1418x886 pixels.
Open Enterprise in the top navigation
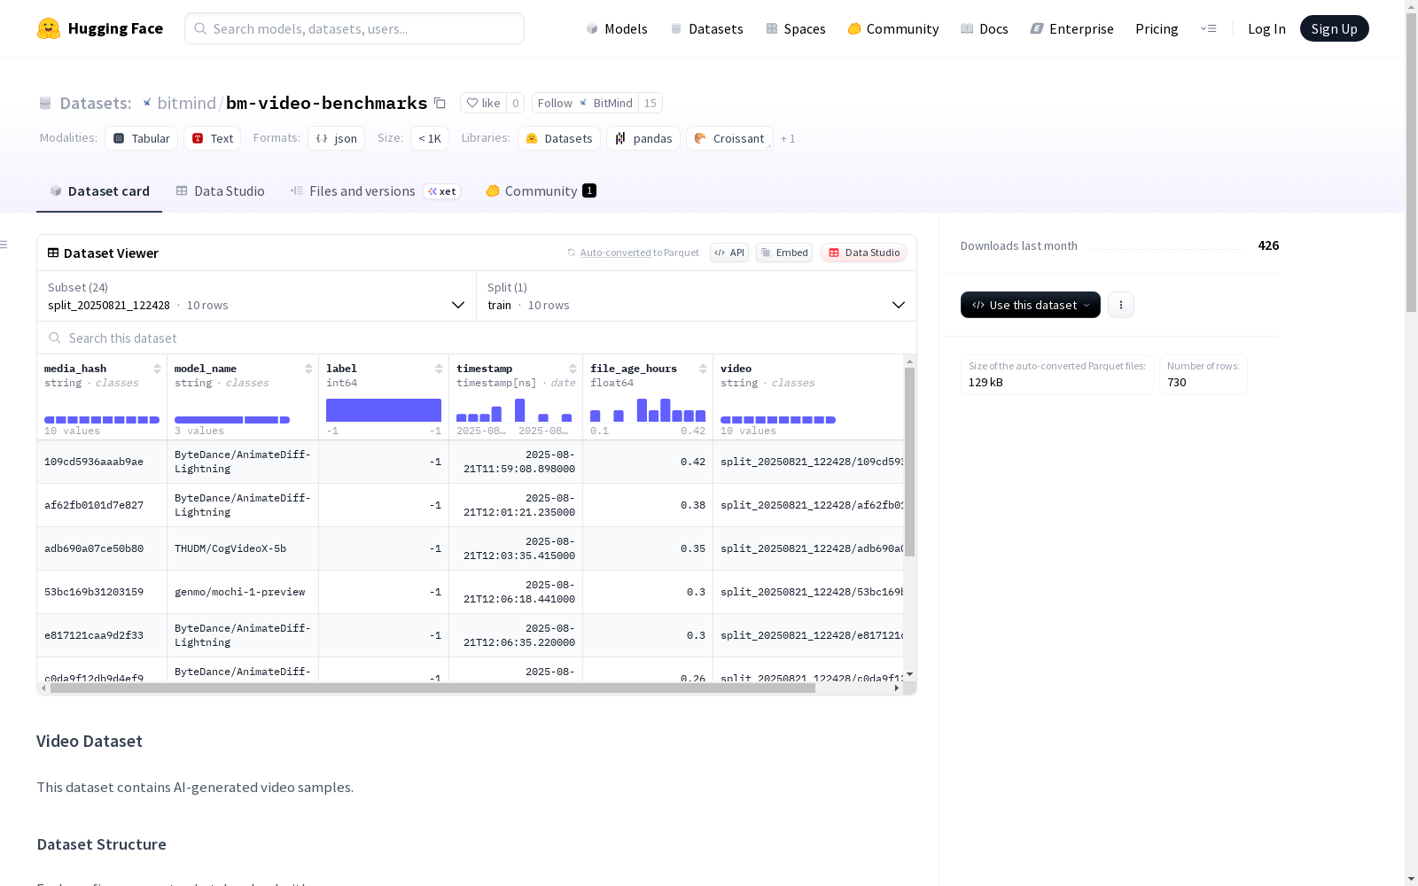[x=1071, y=28]
